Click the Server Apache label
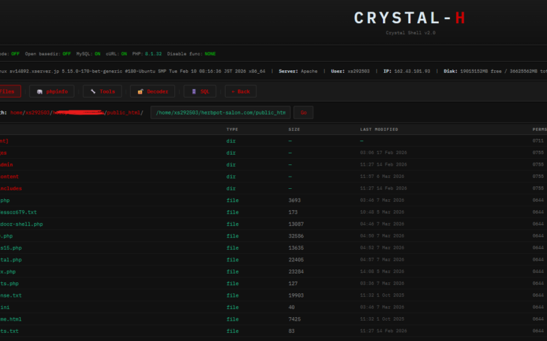This screenshot has height=341, width=547. 298,72
